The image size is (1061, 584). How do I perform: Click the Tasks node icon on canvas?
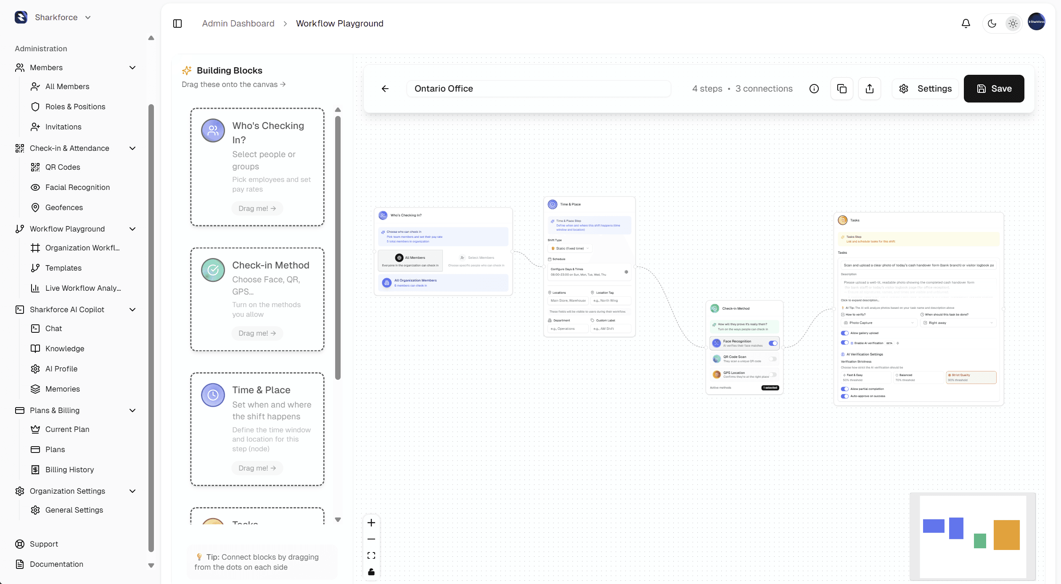(x=843, y=220)
